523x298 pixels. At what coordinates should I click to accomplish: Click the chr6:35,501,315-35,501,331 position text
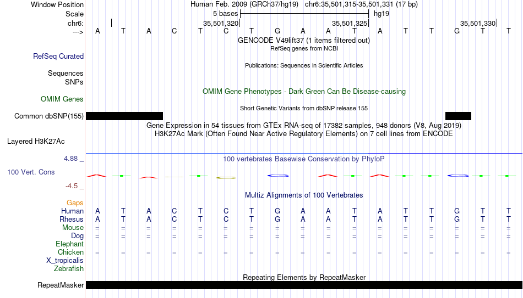click(361, 4)
